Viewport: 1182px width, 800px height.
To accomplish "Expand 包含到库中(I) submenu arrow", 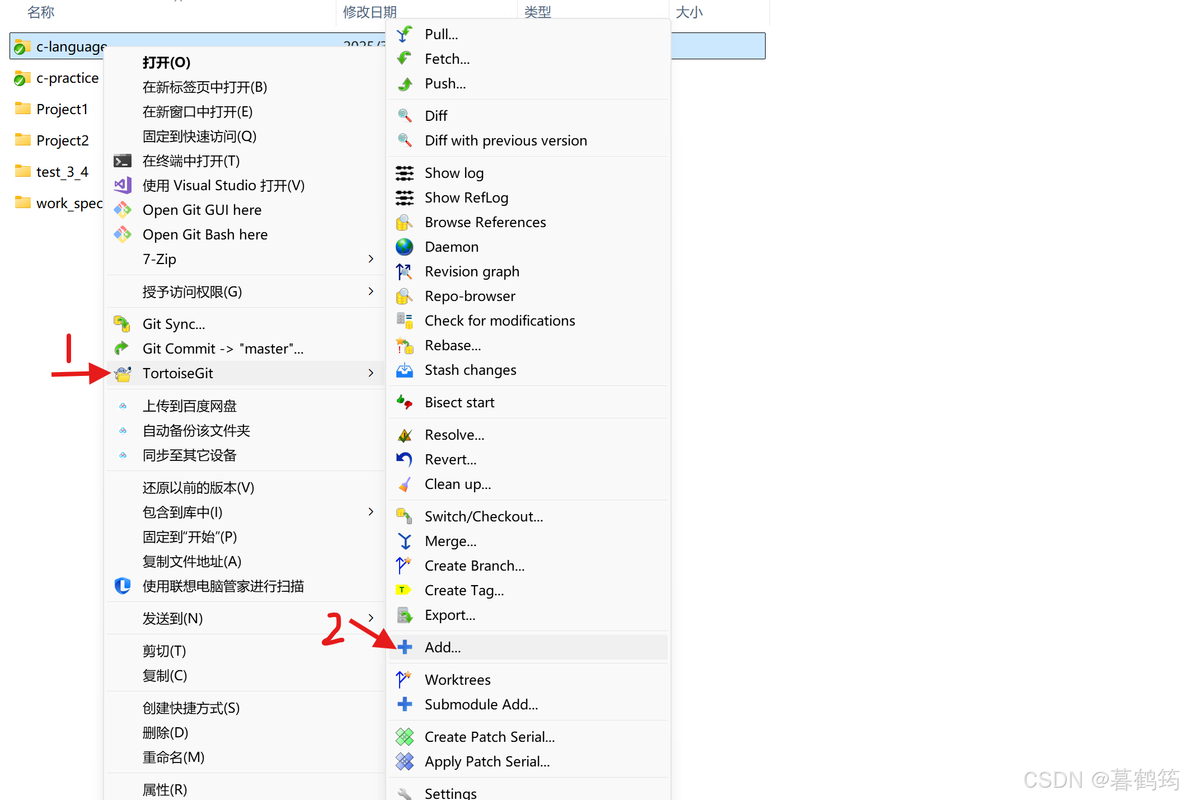I will point(370,512).
